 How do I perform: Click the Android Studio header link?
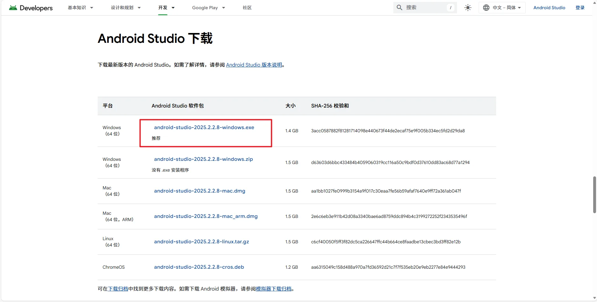pos(549,8)
